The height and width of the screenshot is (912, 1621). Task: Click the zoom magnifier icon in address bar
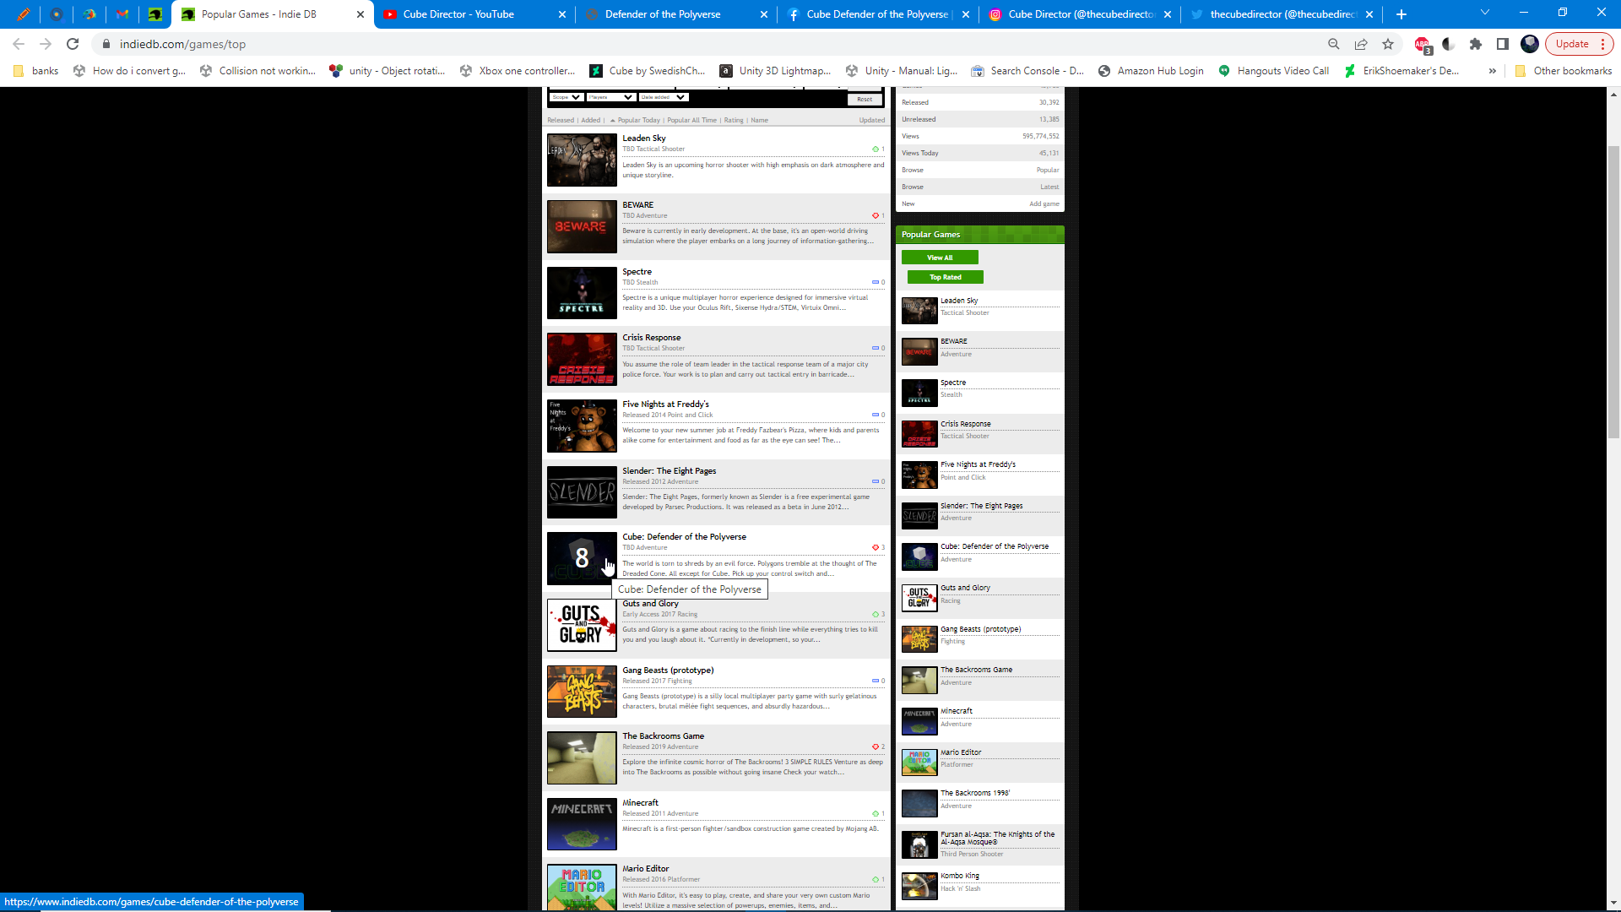pos(1334,44)
